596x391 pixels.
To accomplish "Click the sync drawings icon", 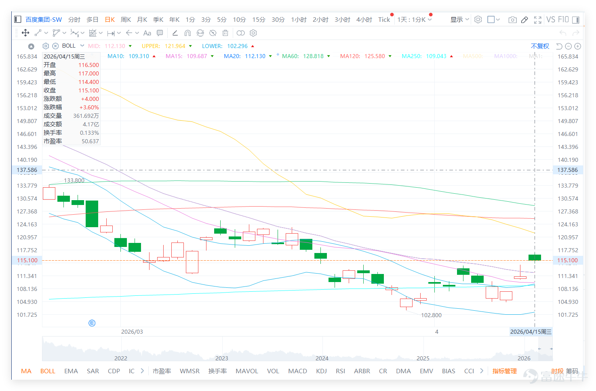I will pos(200,33).
